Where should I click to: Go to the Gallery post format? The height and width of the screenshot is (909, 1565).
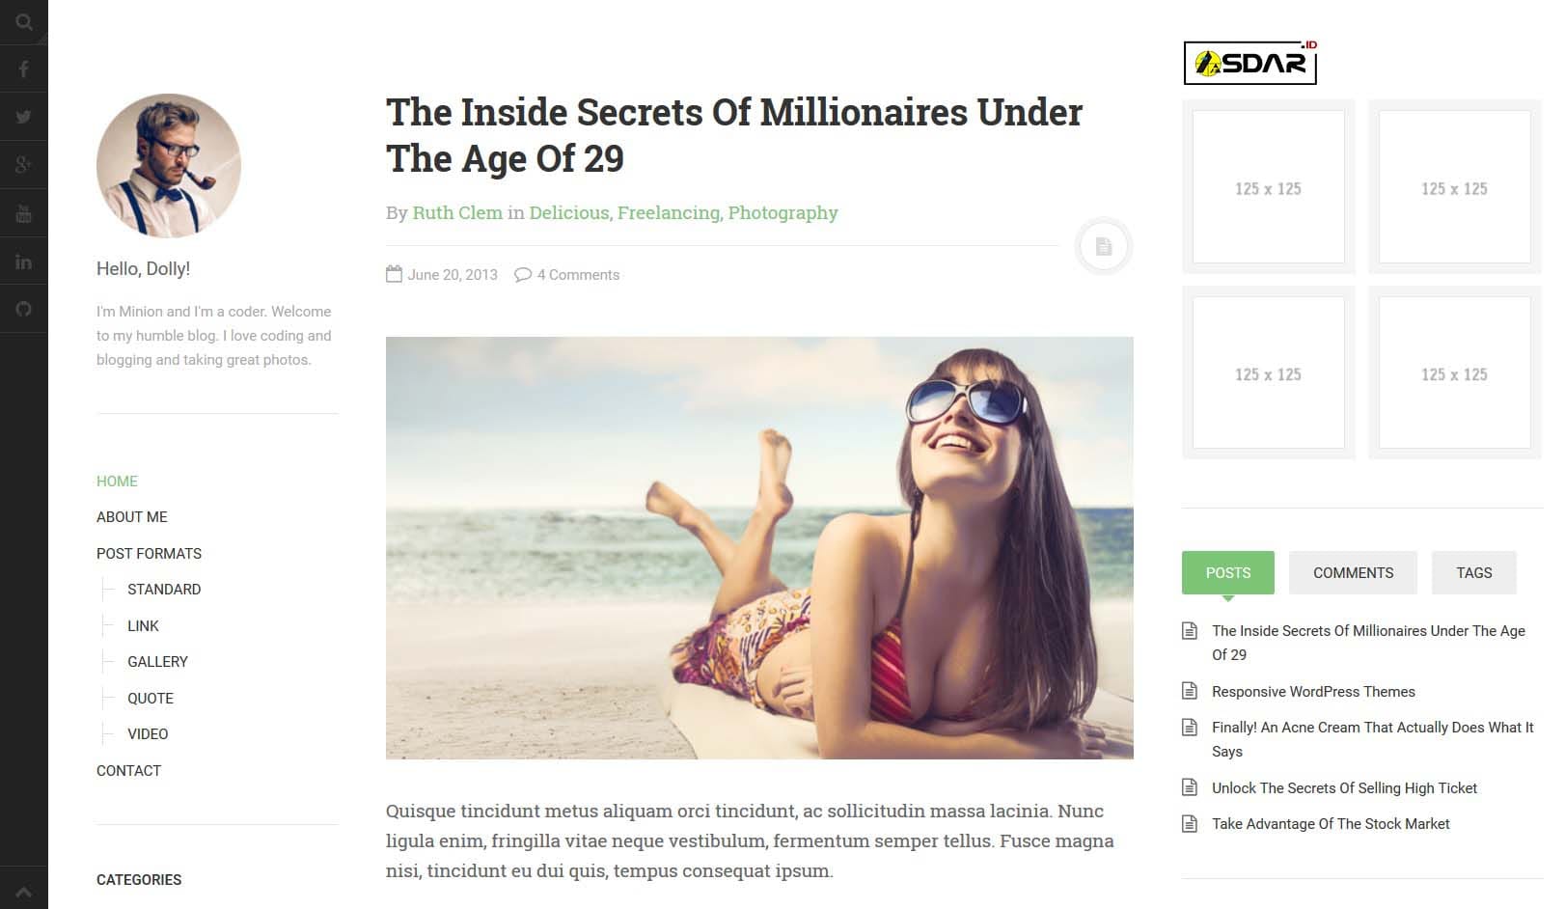tap(157, 662)
